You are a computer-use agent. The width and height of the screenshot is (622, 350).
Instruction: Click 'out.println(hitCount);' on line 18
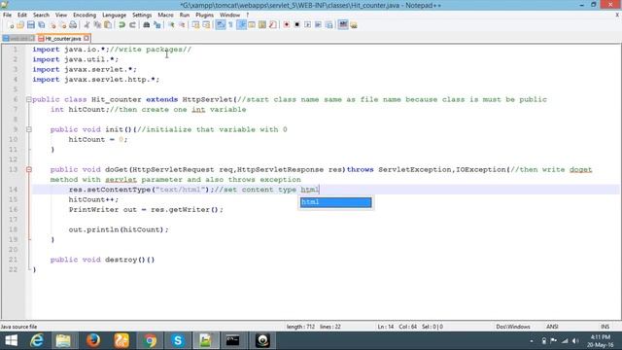(119, 229)
